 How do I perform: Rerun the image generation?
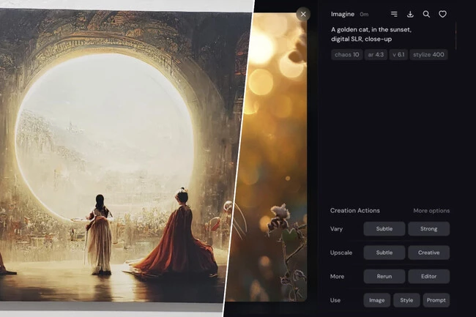tap(384, 276)
